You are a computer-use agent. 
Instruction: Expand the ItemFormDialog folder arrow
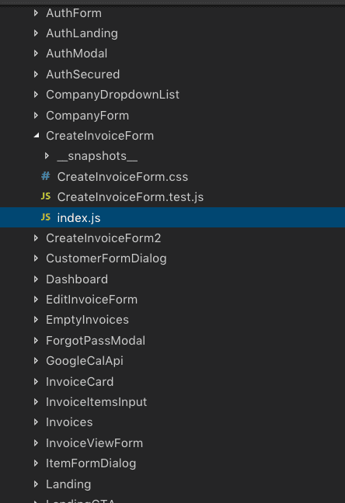(36, 463)
